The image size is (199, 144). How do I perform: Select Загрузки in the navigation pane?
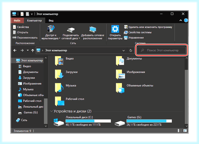27,78
